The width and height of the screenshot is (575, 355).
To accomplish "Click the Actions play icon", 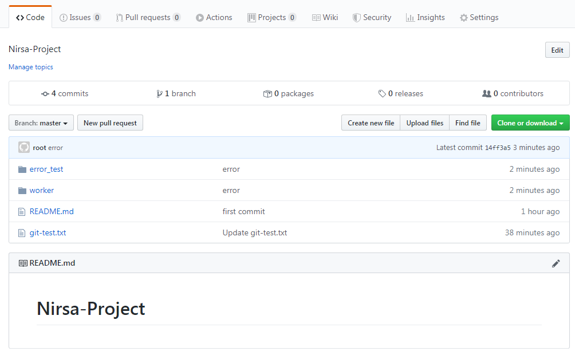I will (199, 18).
